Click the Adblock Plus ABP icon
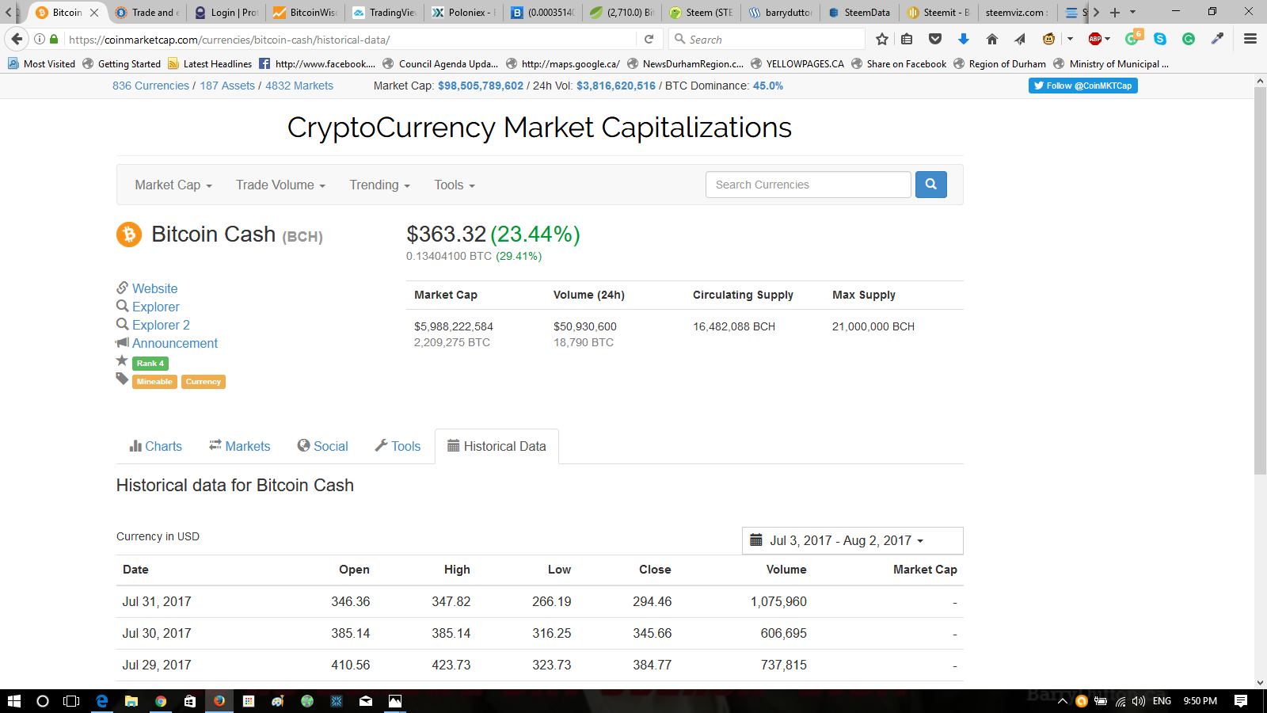Image resolution: width=1267 pixels, height=713 pixels. coord(1095,39)
